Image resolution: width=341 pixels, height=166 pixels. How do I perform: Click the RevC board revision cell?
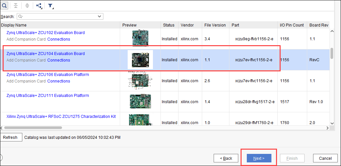point(314,60)
